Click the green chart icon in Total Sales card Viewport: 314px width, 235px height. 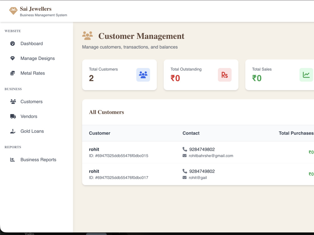point(306,75)
